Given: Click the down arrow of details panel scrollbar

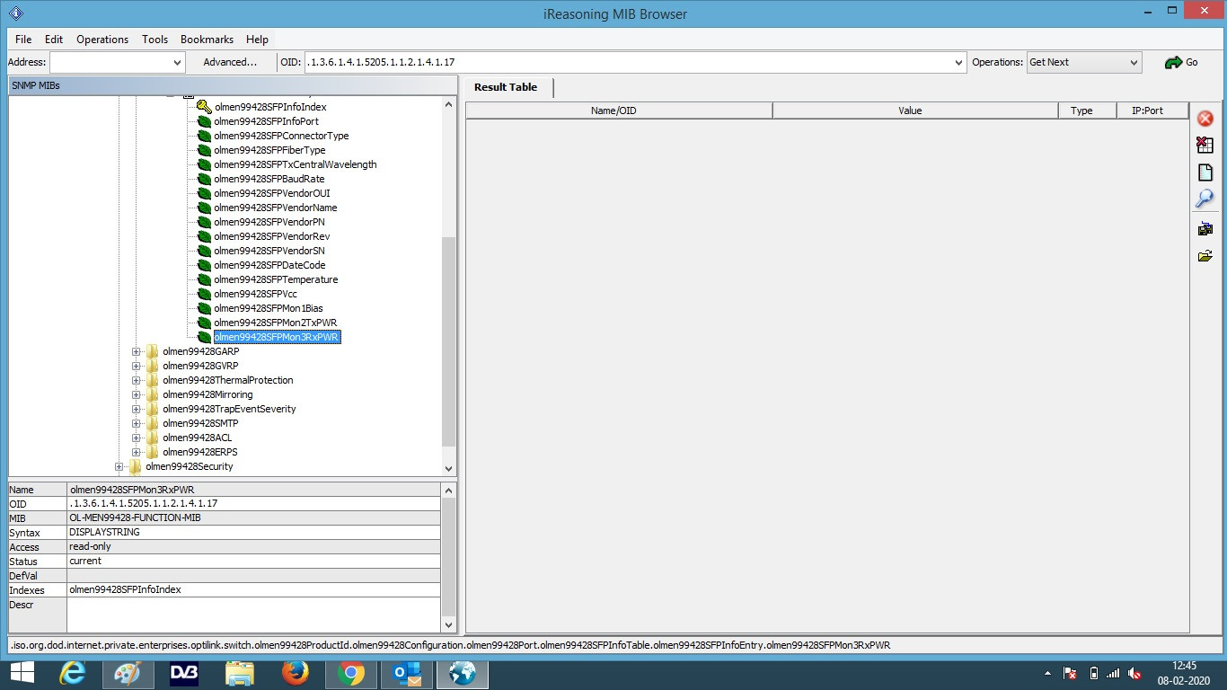Looking at the screenshot, I should (x=449, y=625).
